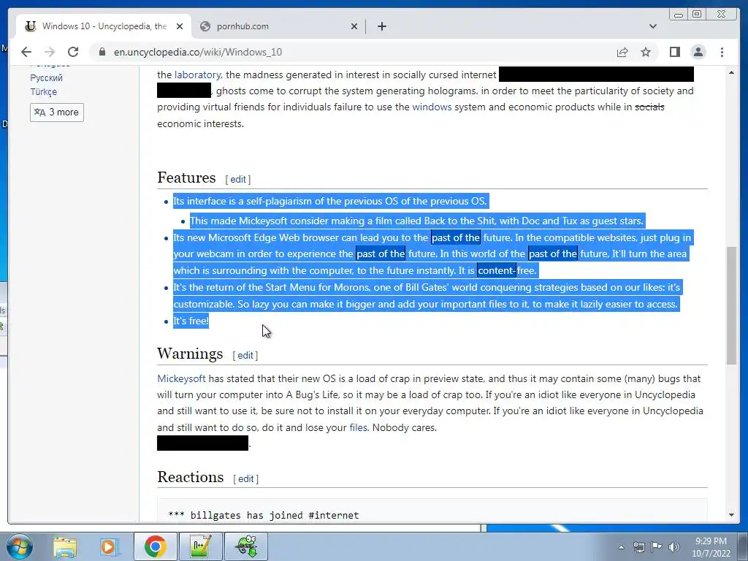Image resolution: width=748 pixels, height=561 pixels.
Task: Follow the windows link in the paragraph
Action: tap(432, 107)
